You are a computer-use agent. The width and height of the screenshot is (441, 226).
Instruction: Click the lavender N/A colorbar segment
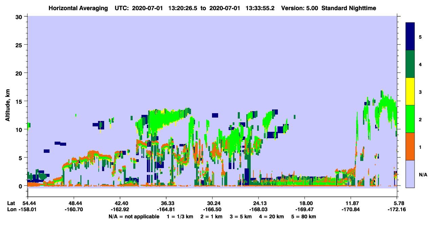(410, 174)
